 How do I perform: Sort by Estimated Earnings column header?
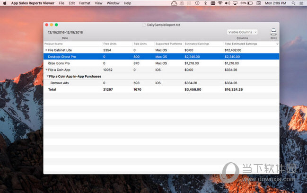197,44
